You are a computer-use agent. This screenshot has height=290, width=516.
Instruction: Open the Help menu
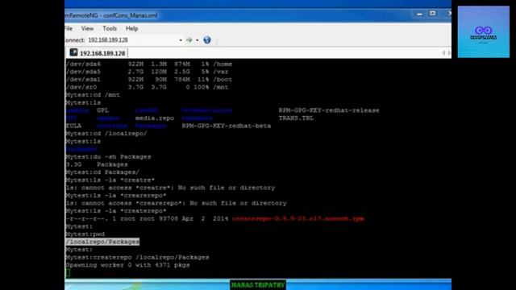131,29
